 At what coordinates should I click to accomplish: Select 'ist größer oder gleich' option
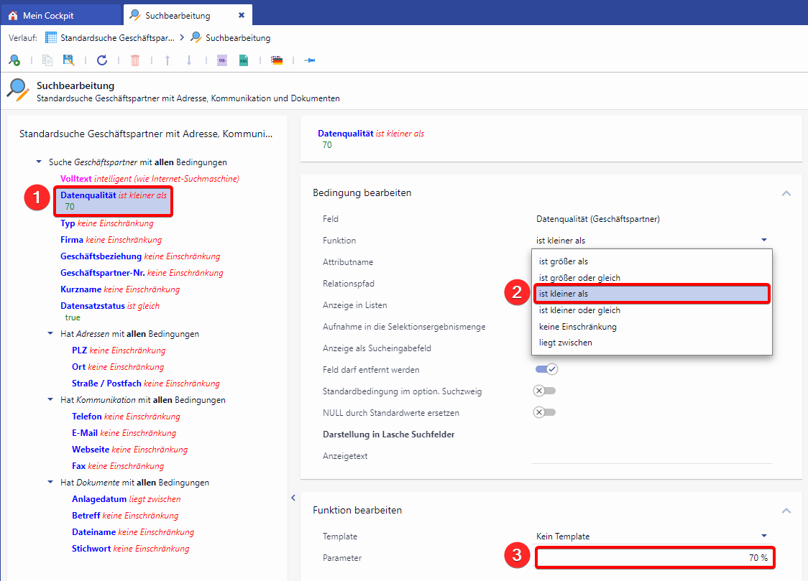579,278
